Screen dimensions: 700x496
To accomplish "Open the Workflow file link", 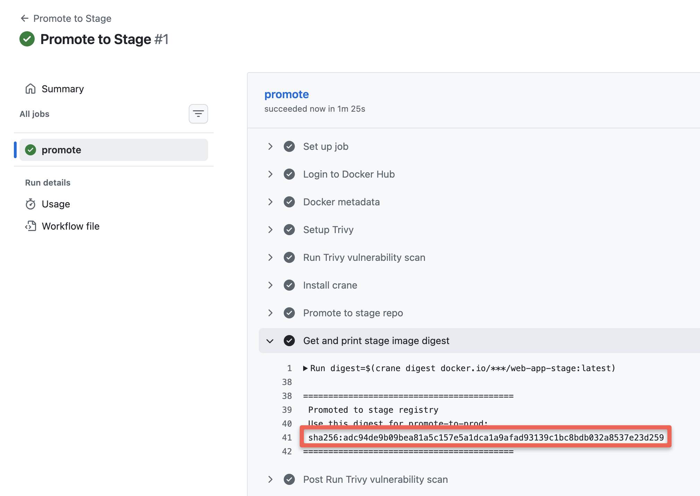I will pyautogui.click(x=70, y=226).
